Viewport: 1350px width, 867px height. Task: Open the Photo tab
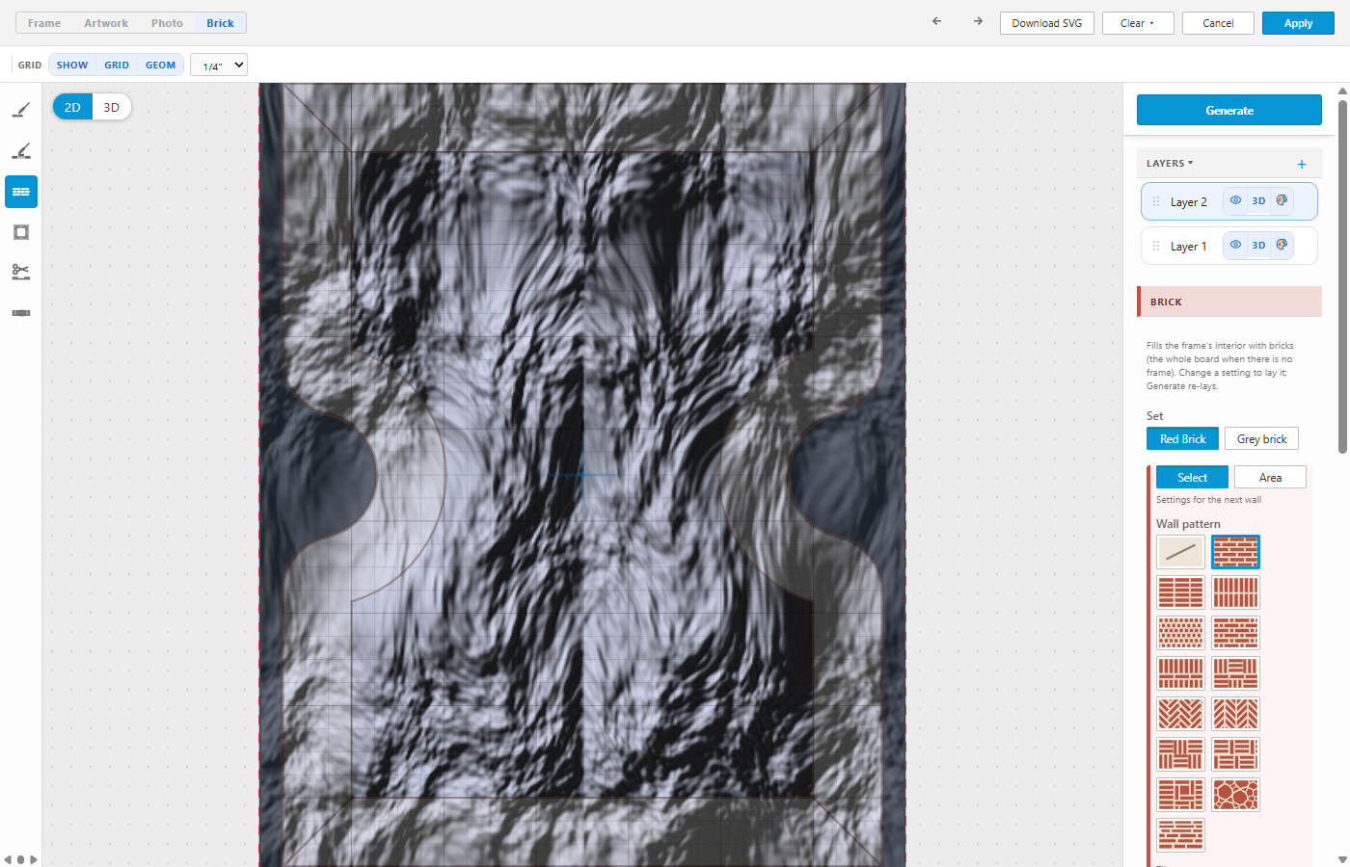pos(167,23)
